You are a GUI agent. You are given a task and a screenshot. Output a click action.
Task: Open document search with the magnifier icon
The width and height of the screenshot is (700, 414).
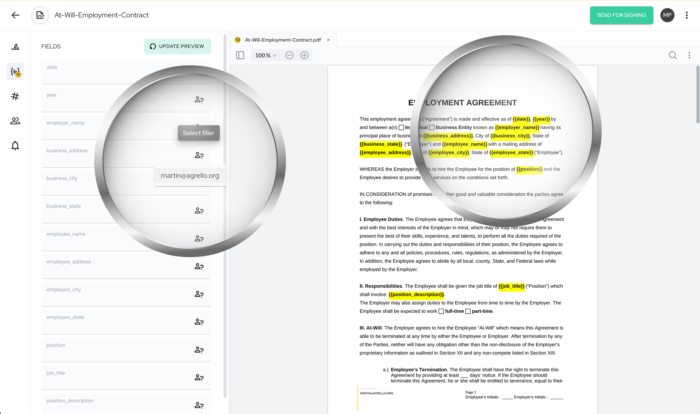673,55
